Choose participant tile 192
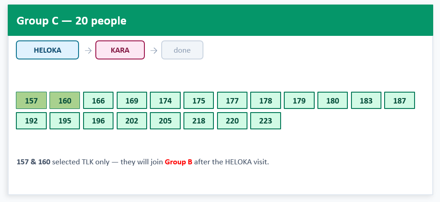The height and width of the screenshot is (202, 440). coord(31,121)
